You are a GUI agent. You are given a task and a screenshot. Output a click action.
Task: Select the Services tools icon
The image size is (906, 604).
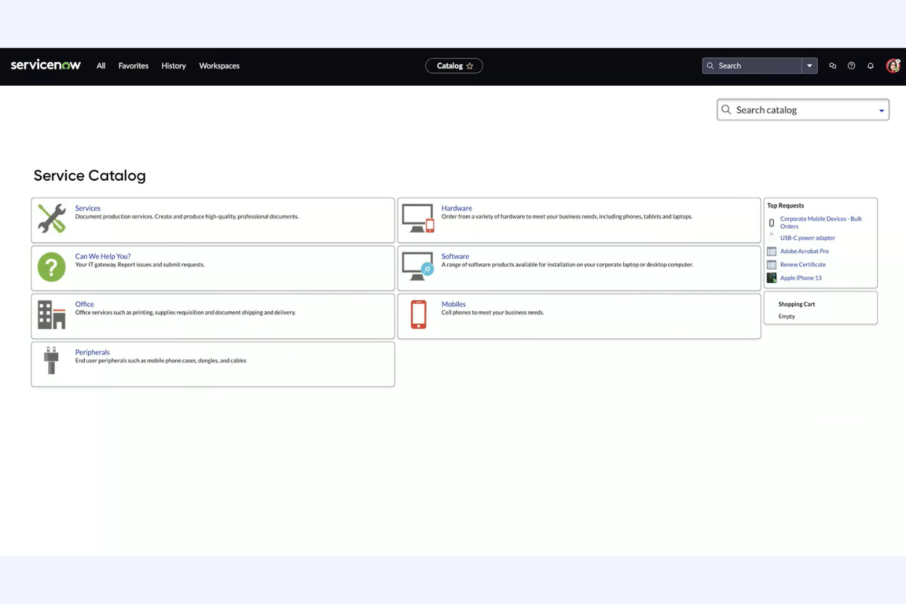click(51, 218)
